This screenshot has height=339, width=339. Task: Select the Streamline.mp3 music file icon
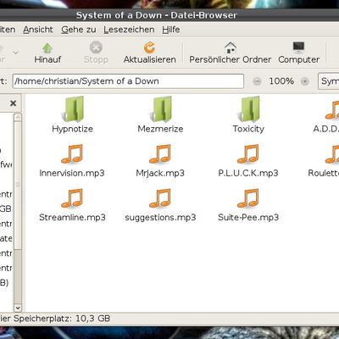click(x=72, y=198)
